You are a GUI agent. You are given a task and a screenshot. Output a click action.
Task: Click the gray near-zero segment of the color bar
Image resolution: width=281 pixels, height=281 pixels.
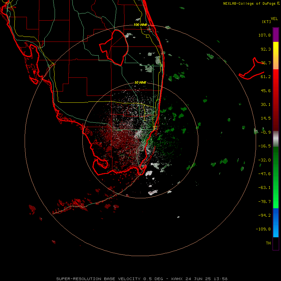[276, 139]
